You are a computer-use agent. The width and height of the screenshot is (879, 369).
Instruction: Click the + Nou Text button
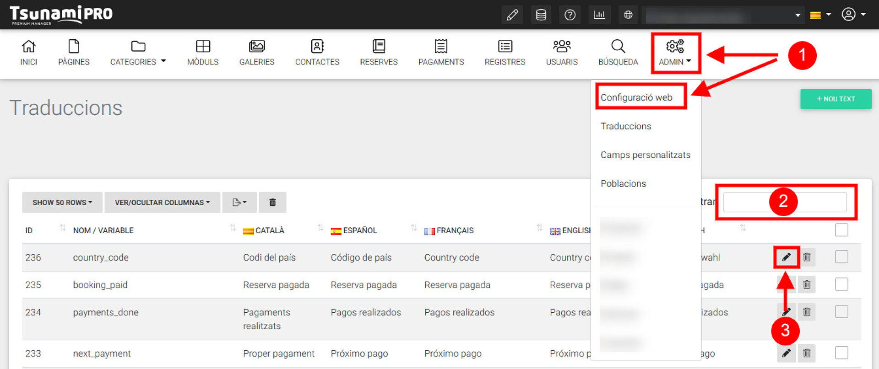pyautogui.click(x=836, y=99)
